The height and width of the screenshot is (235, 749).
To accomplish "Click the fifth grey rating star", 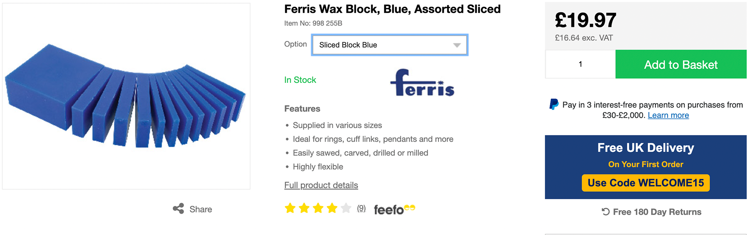I will coord(346,209).
